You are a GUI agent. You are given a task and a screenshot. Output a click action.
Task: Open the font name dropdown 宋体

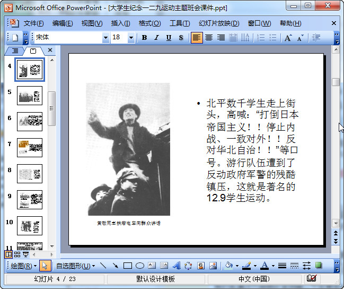105,38
